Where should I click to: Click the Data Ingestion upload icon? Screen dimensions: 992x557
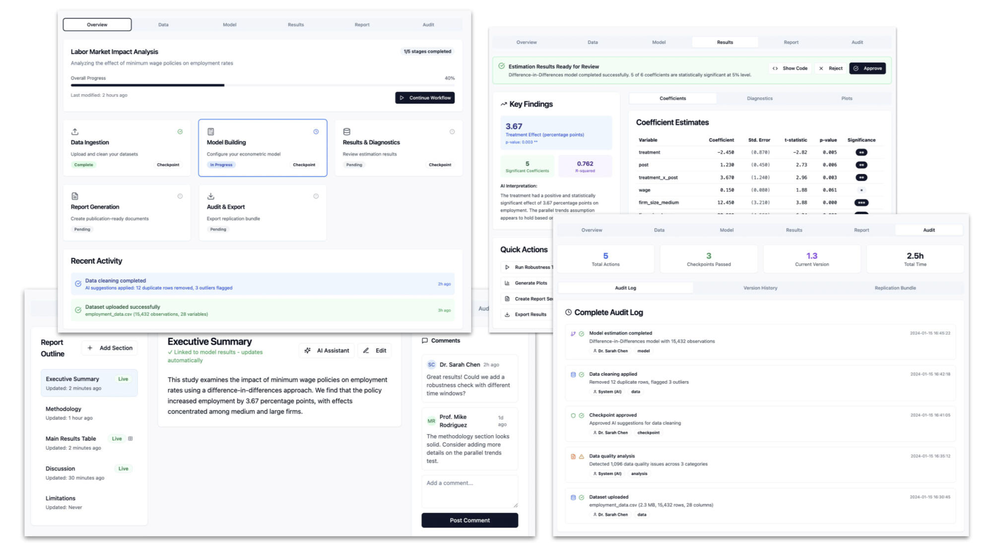[75, 132]
